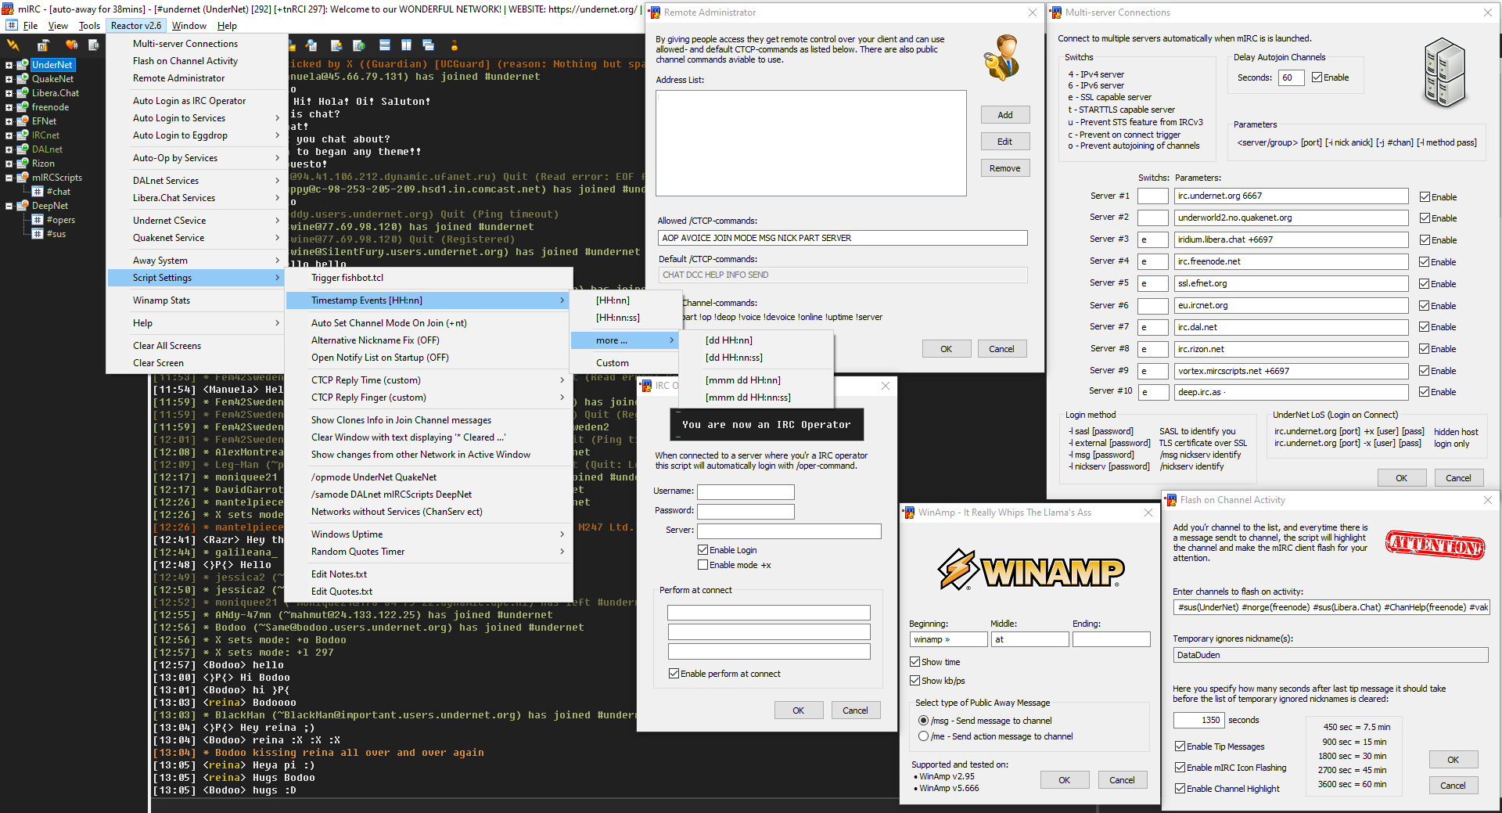Image resolution: width=1502 pixels, height=813 pixels.
Task: Open Options via the hammer toolbar icon
Action: (x=43, y=45)
